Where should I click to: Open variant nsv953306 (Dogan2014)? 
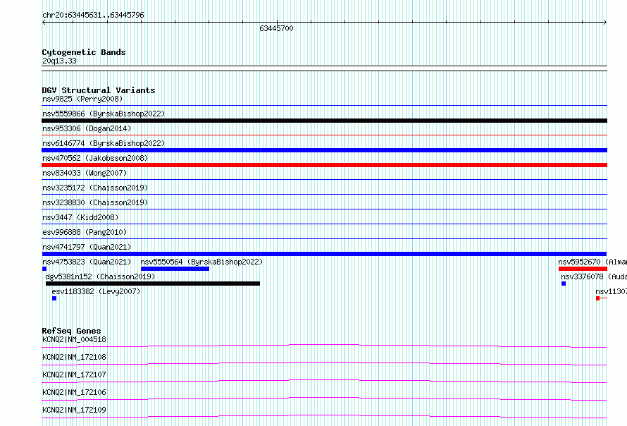(x=87, y=128)
